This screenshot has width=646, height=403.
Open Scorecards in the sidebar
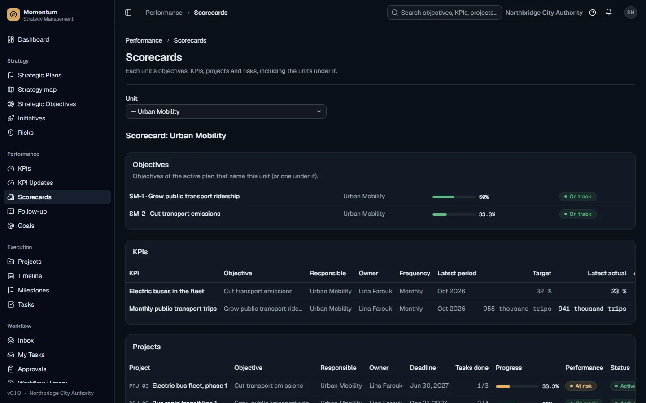[57, 197]
